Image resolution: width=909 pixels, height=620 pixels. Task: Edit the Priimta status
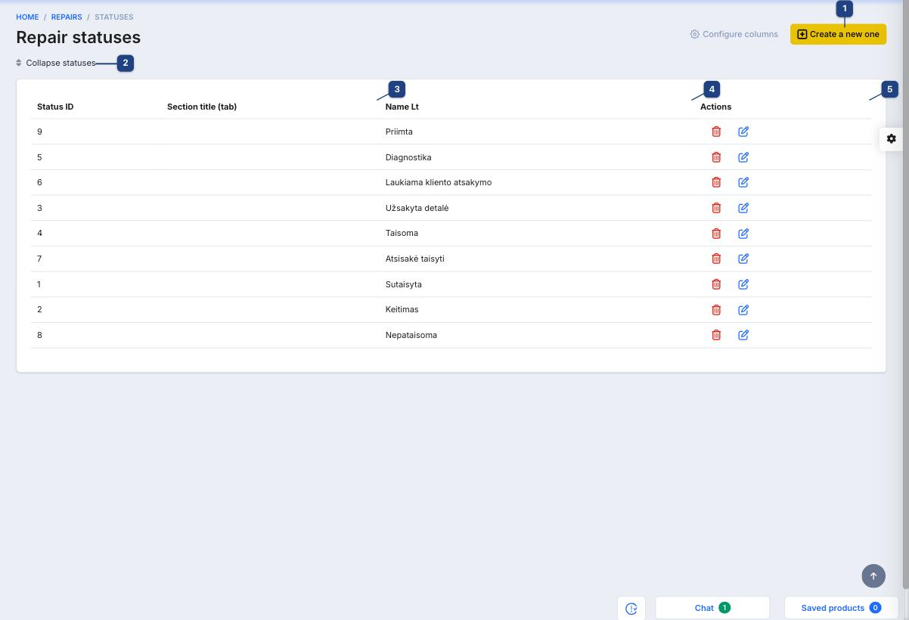(743, 132)
